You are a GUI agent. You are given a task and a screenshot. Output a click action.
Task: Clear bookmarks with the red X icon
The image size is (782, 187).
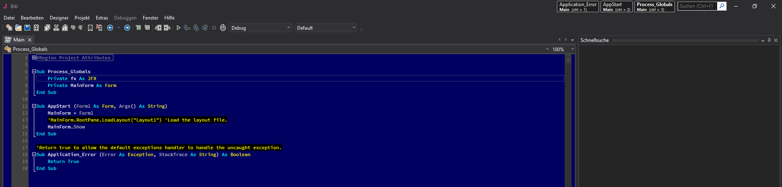(99, 28)
